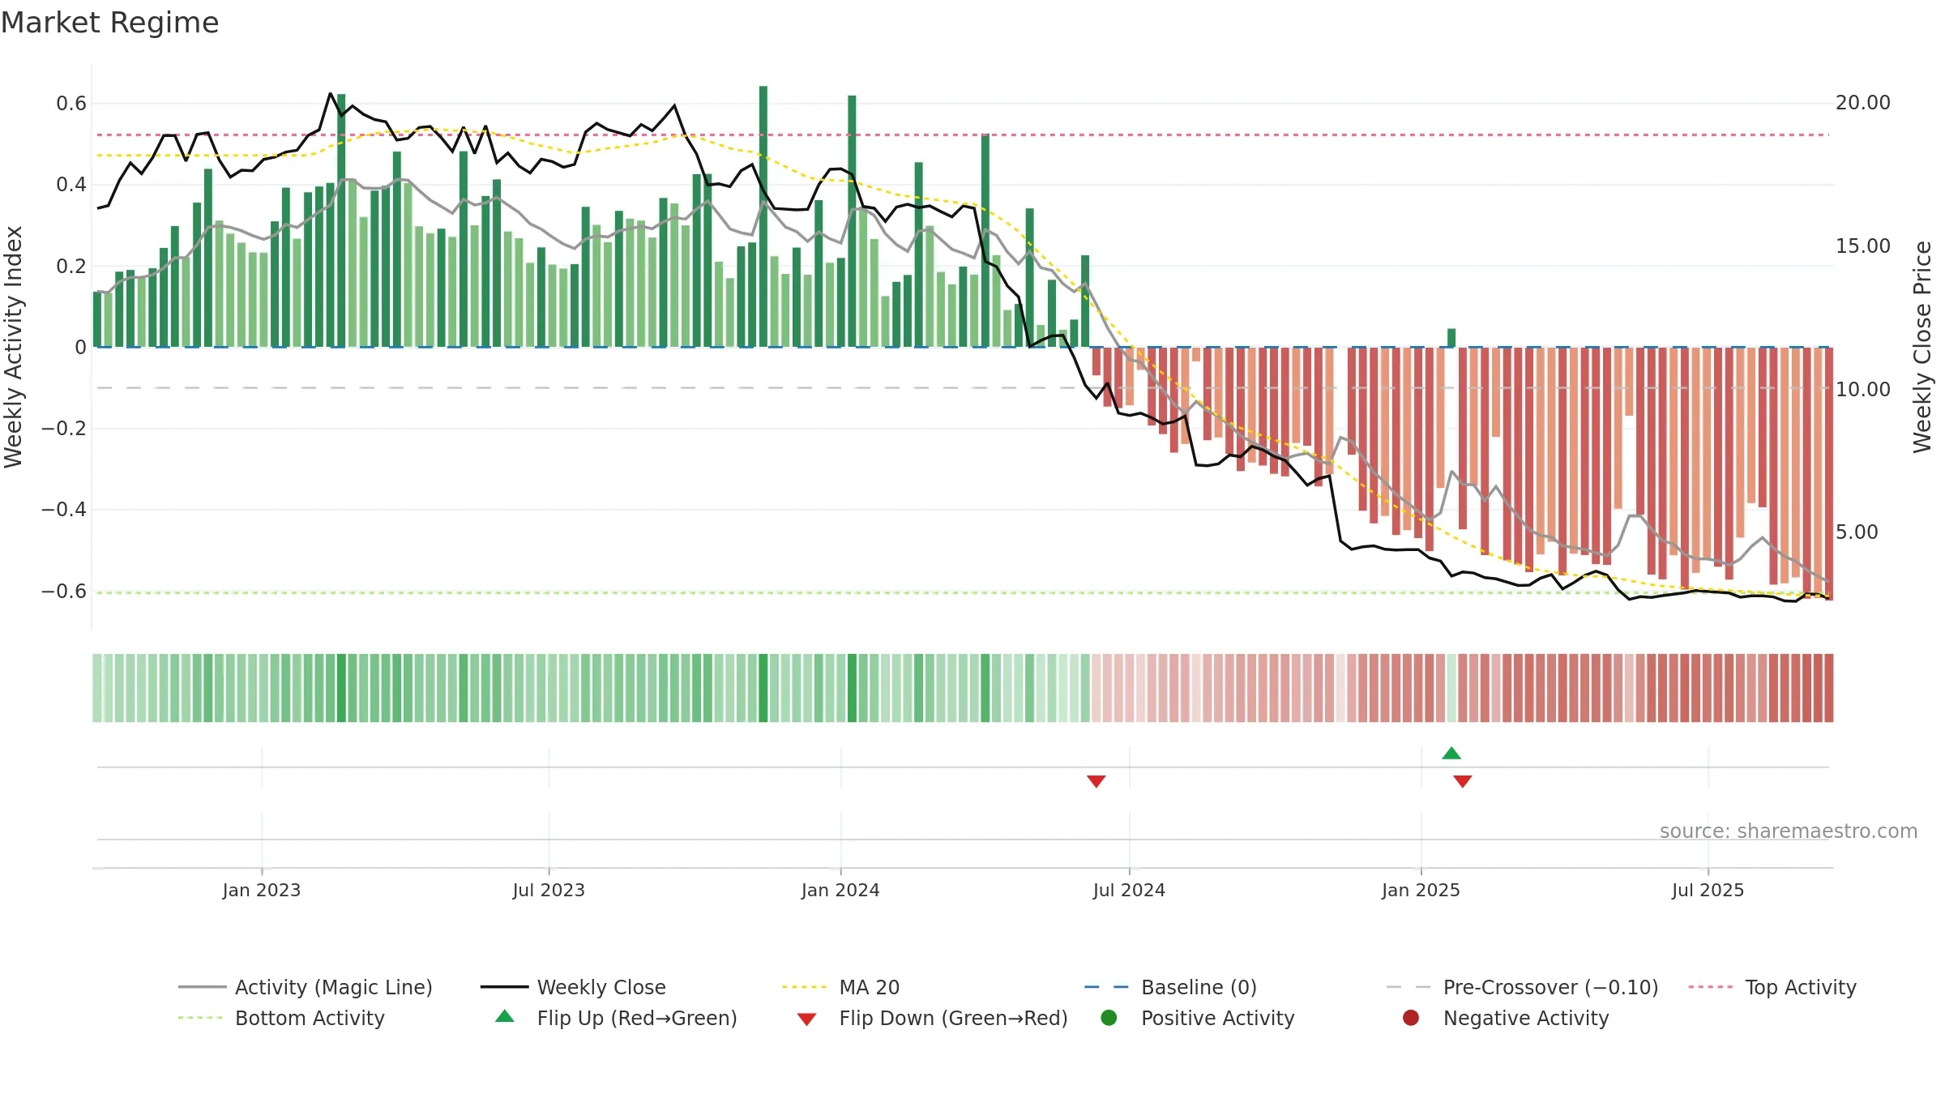This screenshot has width=1945, height=1094.
Task: Toggle Activity (Magic Line) legend entry
Action: tap(306, 987)
